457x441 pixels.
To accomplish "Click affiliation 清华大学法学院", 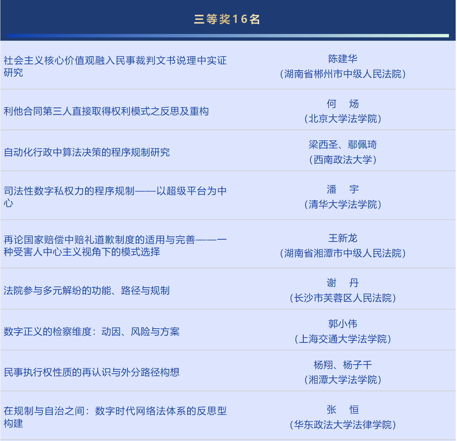I will point(343,205).
